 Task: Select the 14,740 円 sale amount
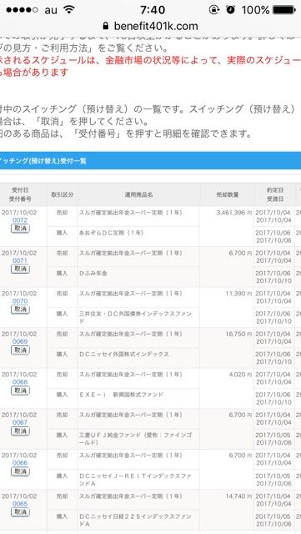coord(238,496)
